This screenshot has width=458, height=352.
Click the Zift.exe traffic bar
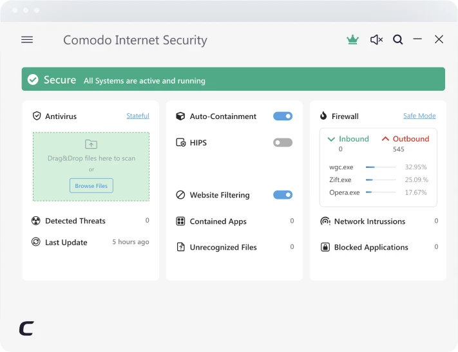(x=381, y=180)
